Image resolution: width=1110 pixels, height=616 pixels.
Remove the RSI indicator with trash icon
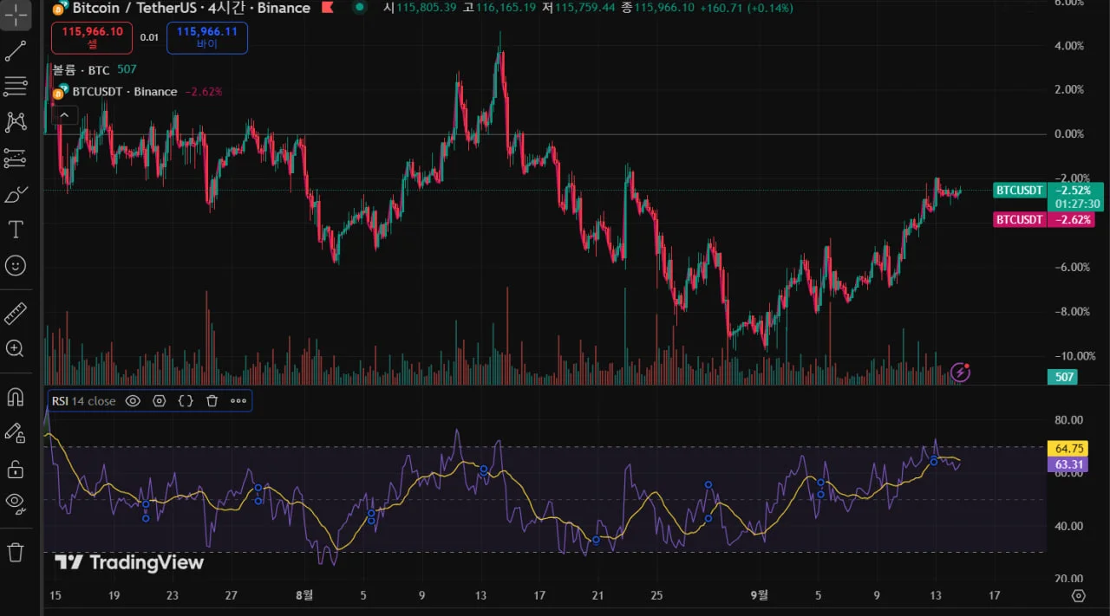point(212,401)
